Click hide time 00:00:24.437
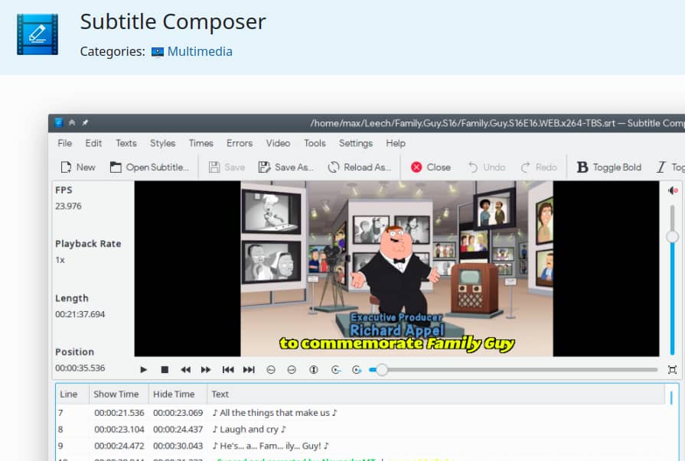The height and width of the screenshot is (461, 685). [x=178, y=429]
